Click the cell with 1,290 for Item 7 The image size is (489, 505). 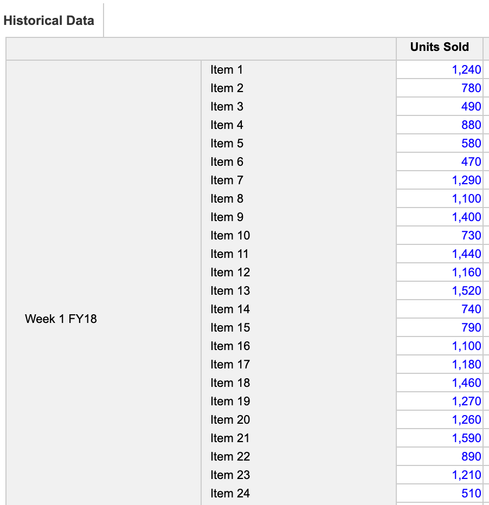pyautogui.click(x=440, y=180)
